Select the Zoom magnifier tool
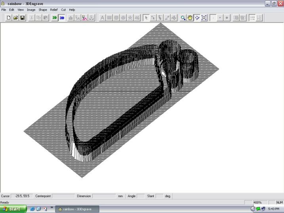The image size is (284, 213). pyautogui.click(x=183, y=18)
